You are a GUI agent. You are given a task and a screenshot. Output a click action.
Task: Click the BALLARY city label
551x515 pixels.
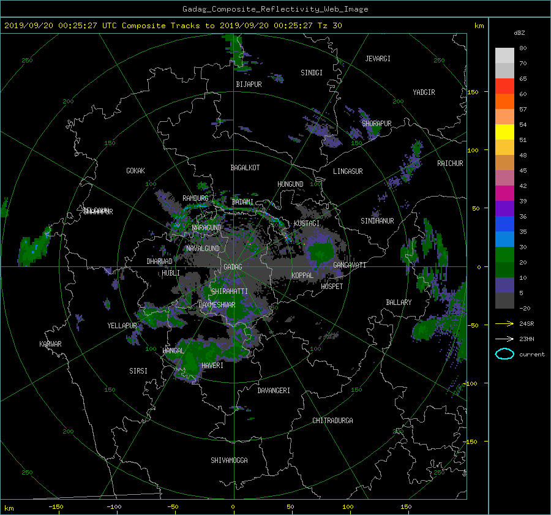399,303
